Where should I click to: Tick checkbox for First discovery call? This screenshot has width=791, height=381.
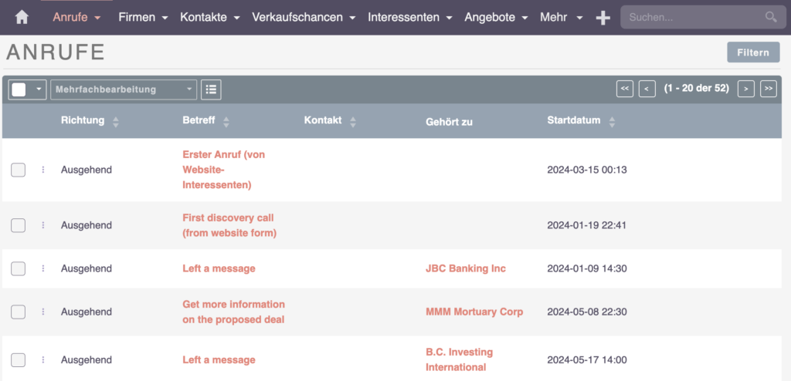[19, 225]
